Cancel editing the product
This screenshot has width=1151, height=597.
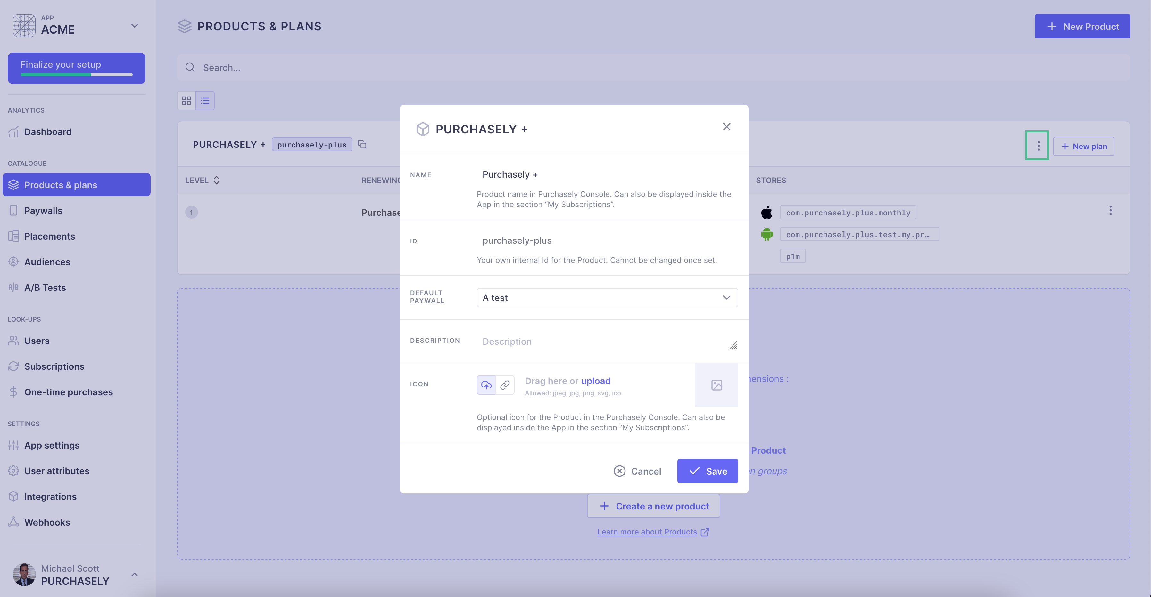tap(637, 471)
